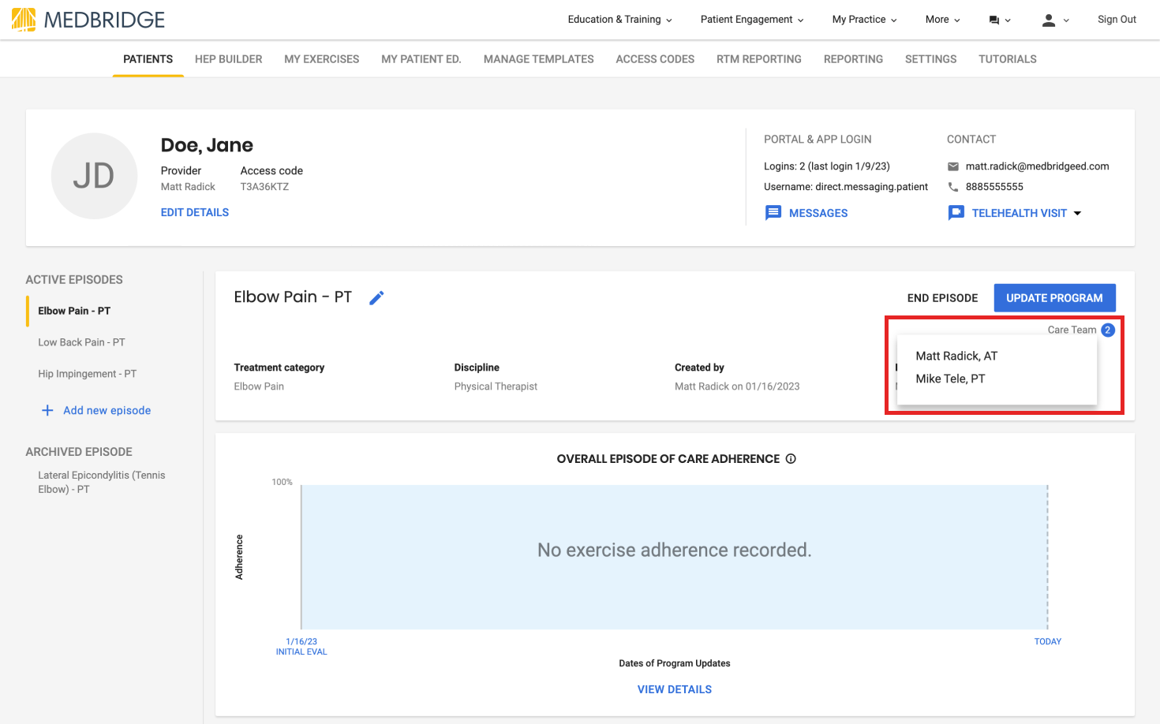Viewport: 1160px width, 724px height.
Task: Open the user account profile icon
Action: (x=1048, y=21)
